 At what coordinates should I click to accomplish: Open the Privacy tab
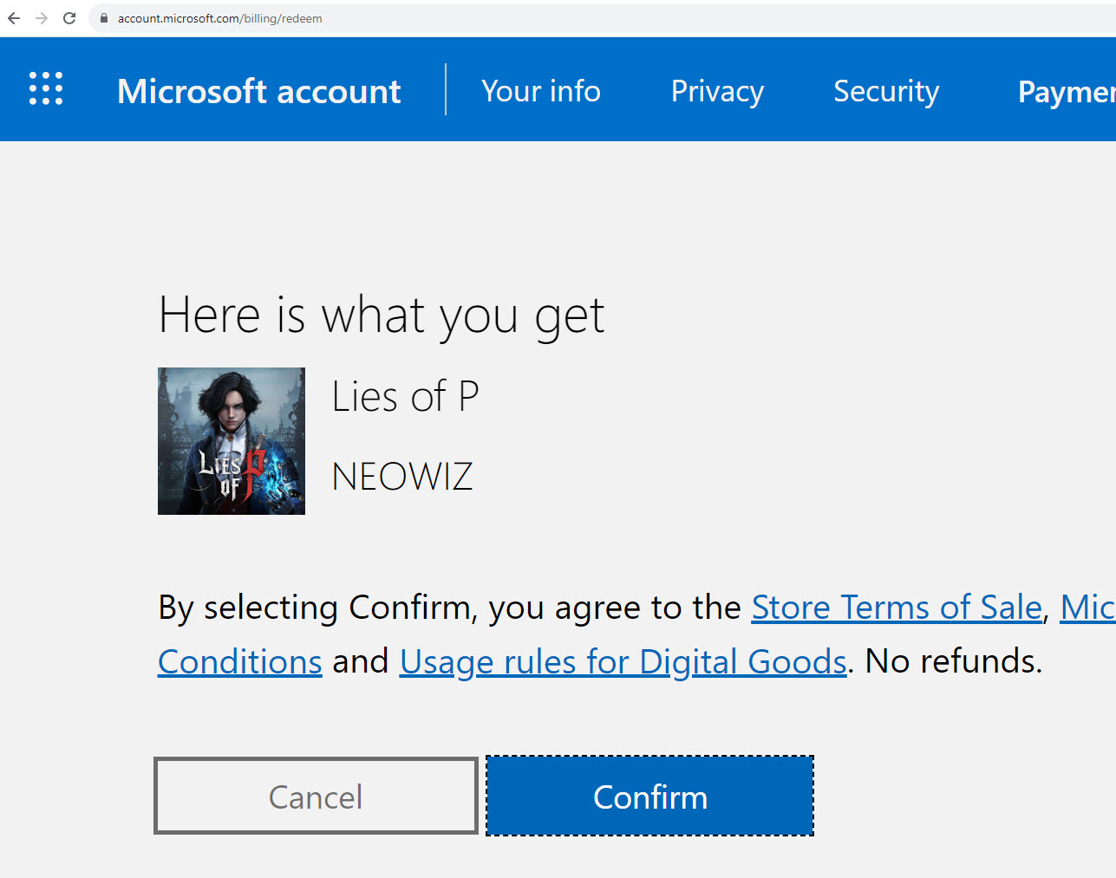717,91
